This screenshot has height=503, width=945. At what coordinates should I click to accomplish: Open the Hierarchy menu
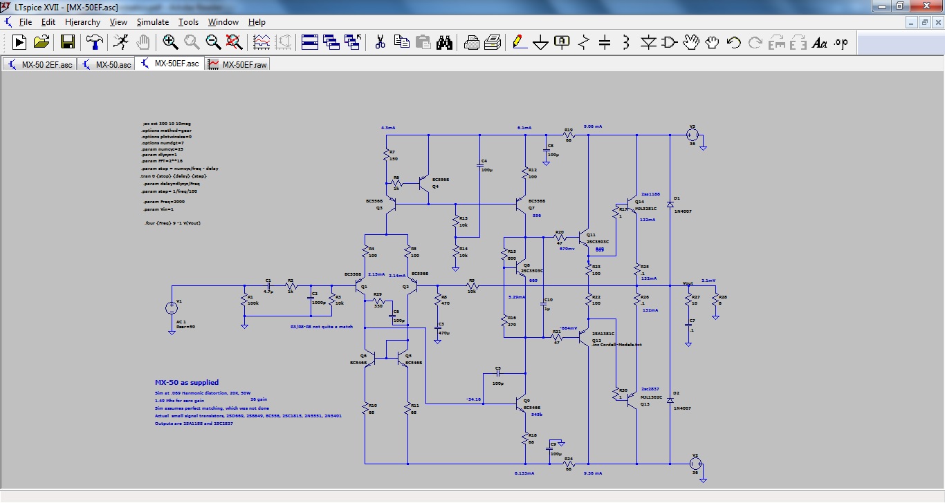(x=82, y=22)
